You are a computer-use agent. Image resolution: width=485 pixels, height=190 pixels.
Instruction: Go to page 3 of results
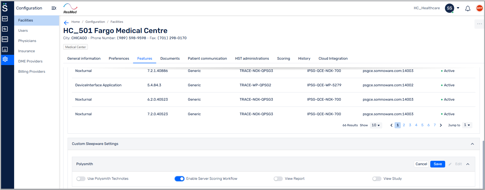(x=410, y=125)
